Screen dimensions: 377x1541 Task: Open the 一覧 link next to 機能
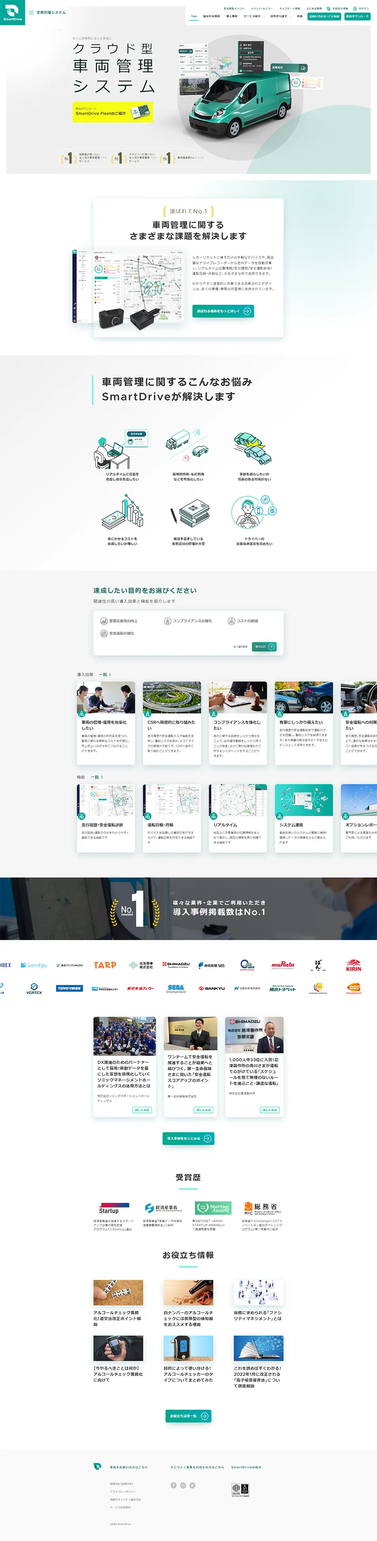[x=97, y=776]
